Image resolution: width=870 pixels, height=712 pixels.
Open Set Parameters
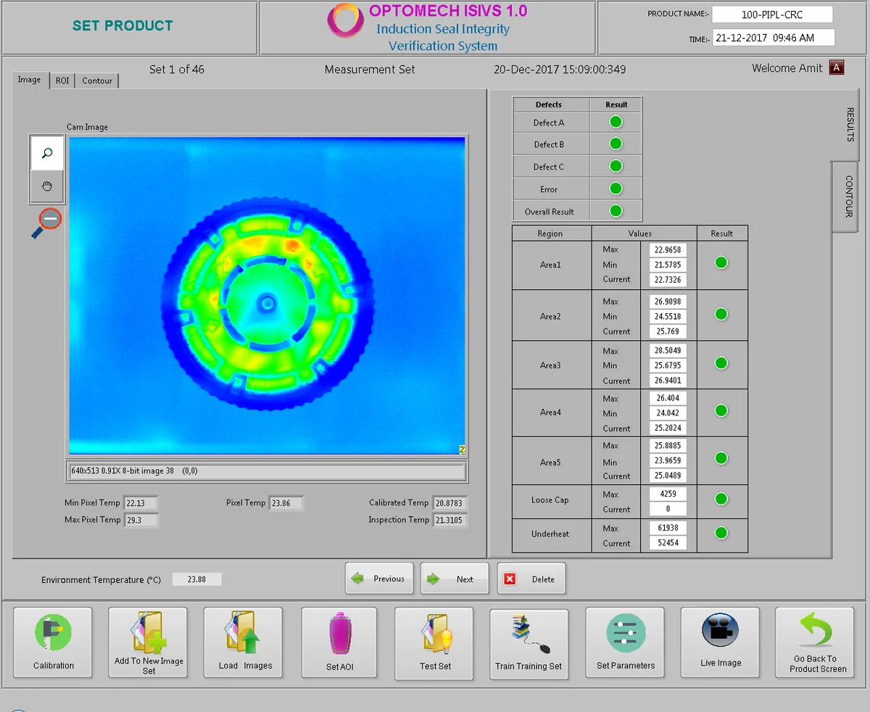point(624,642)
